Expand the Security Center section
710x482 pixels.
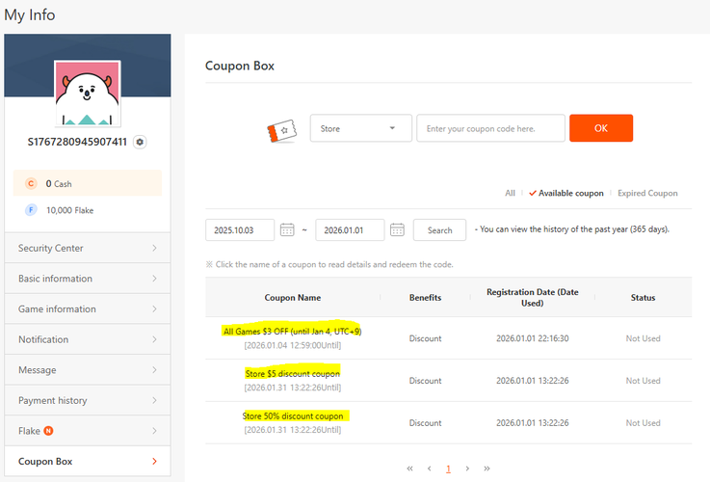click(88, 248)
